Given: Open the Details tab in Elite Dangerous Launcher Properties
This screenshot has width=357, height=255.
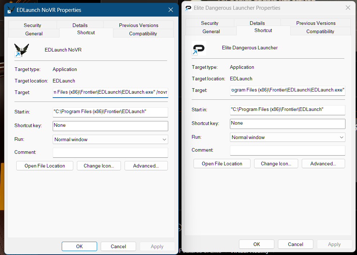Looking at the screenshot, I should click(257, 23).
